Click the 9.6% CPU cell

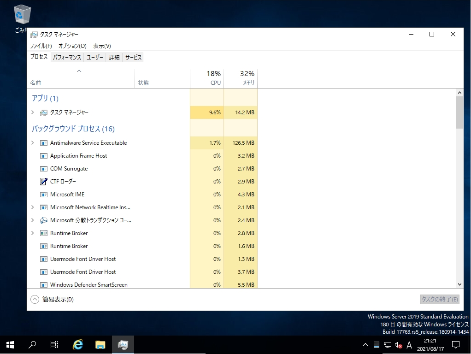[207, 112]
